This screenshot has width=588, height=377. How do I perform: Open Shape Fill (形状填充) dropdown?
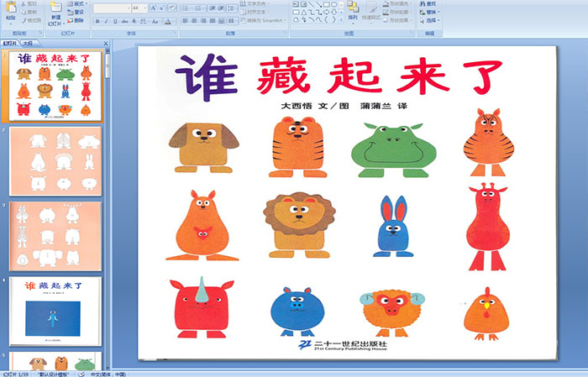(x=398, y=3)
